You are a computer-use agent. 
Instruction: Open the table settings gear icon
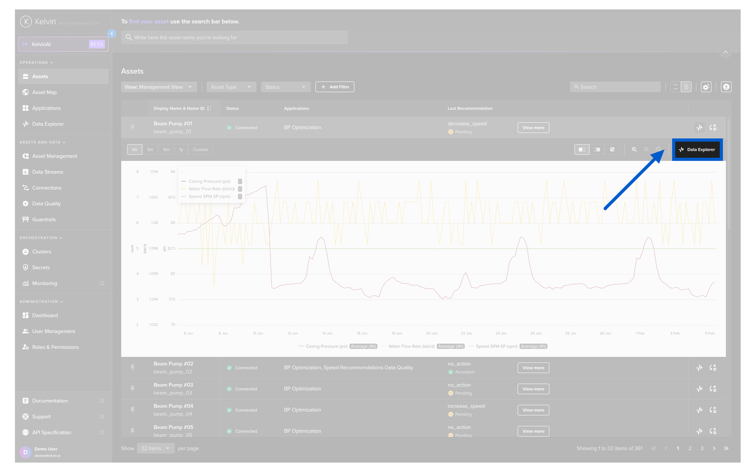click(x=706, y=87)
